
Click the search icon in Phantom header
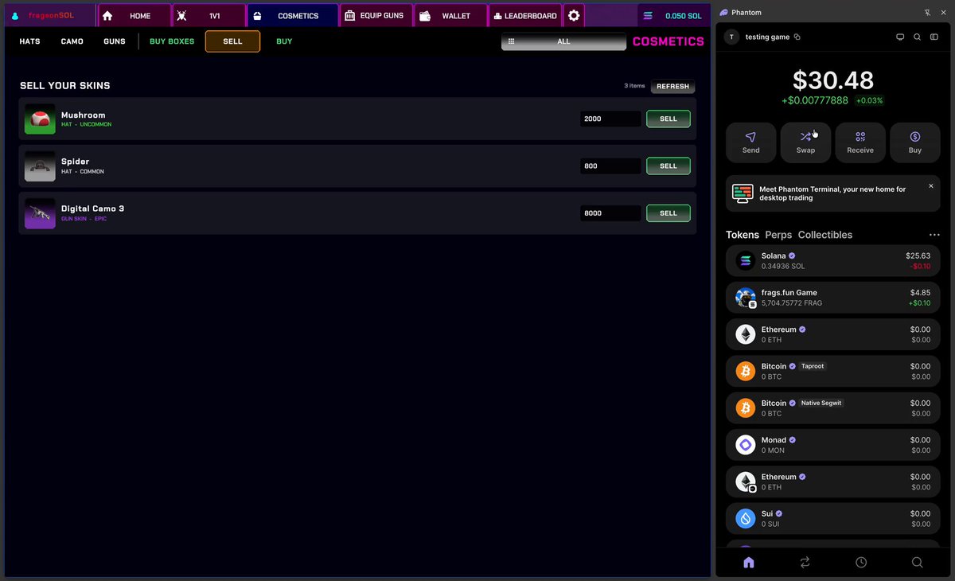tap(918, 37)
